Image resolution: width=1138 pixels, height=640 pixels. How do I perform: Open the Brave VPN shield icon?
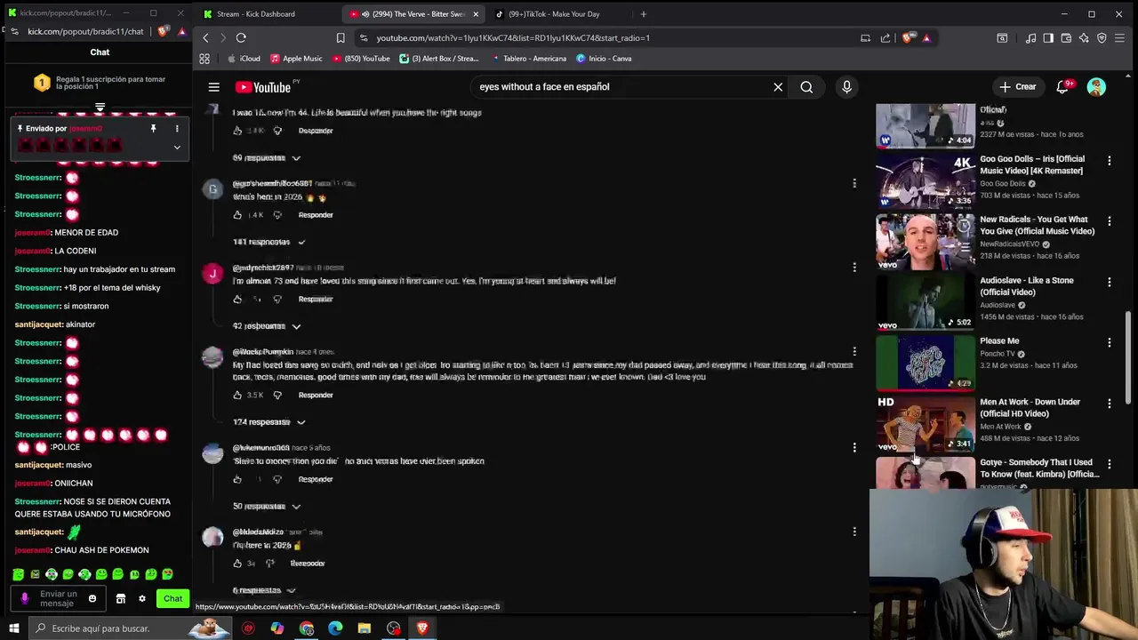click(x=1102, y=38)
